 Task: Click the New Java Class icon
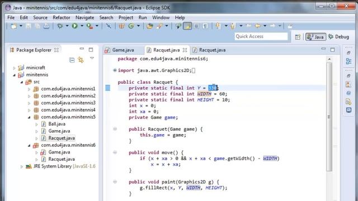coord(131,26)
